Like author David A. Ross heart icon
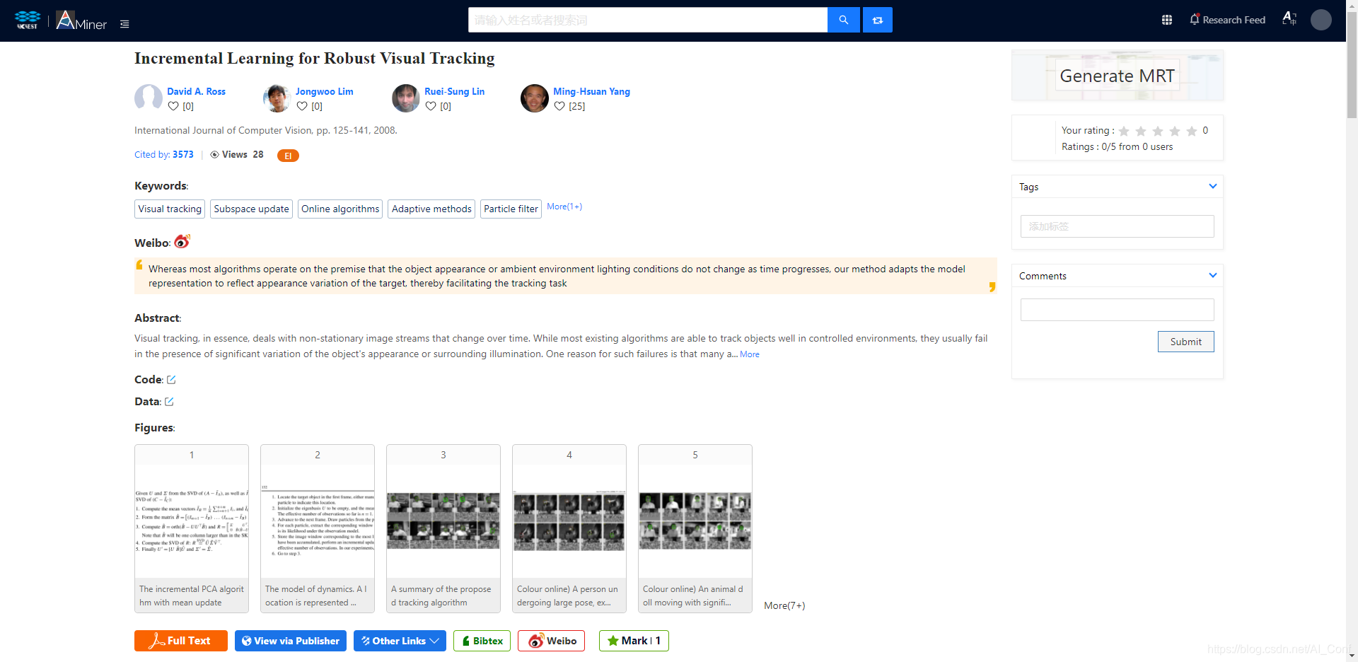The height and width of the screenshot is (662, 1358). 173,106
